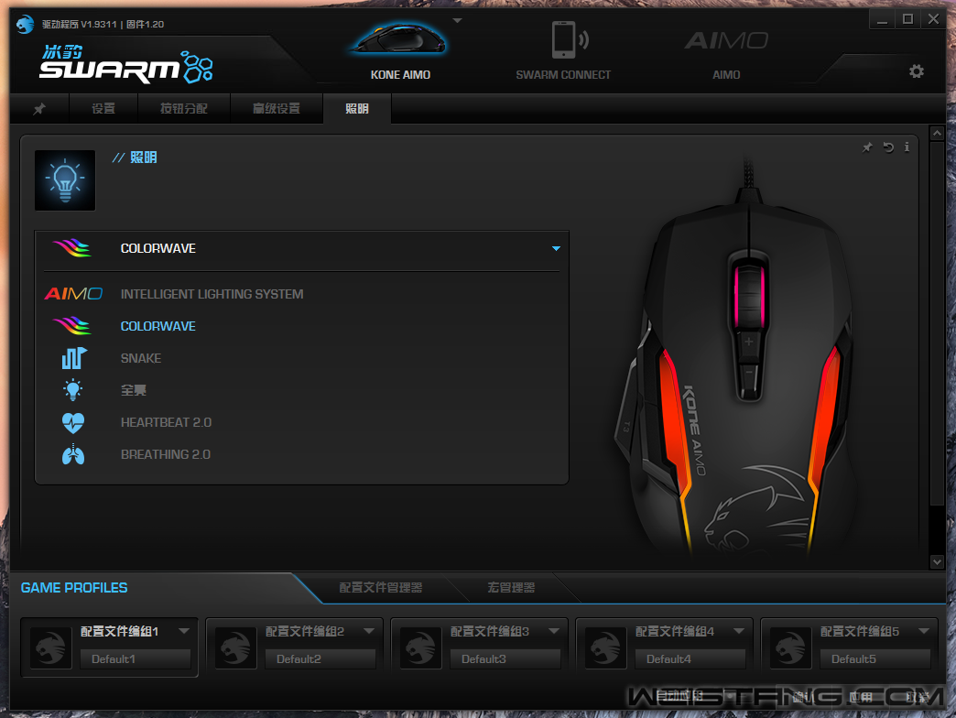
Task: Click the profile icon of 配置文件编组5
Action: tap(791, 647)
